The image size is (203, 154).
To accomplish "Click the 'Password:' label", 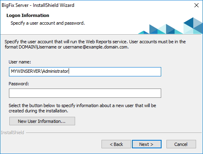I will pos(19,84).
